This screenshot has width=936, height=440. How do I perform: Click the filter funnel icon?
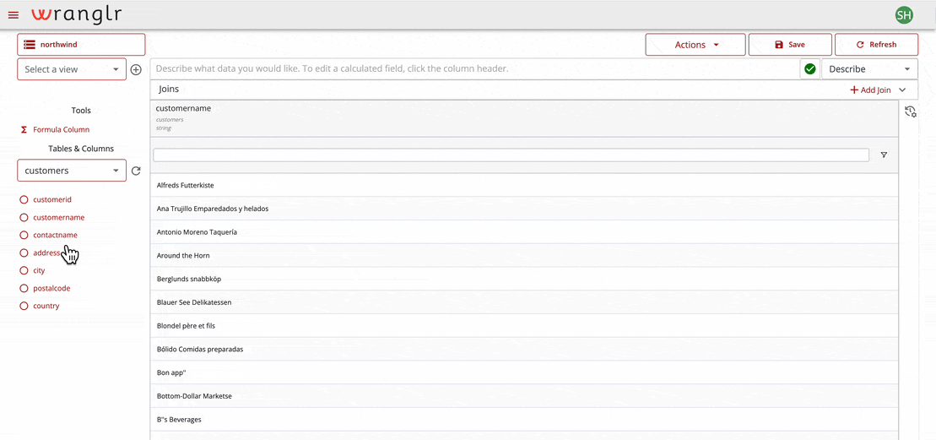884,155
